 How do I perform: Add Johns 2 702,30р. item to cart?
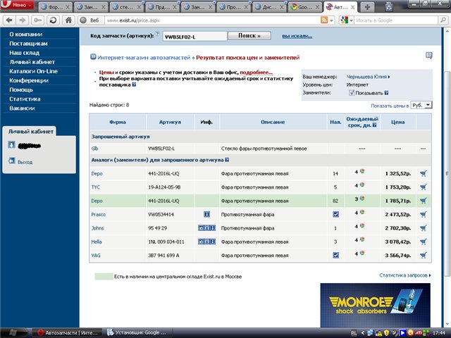423,228
